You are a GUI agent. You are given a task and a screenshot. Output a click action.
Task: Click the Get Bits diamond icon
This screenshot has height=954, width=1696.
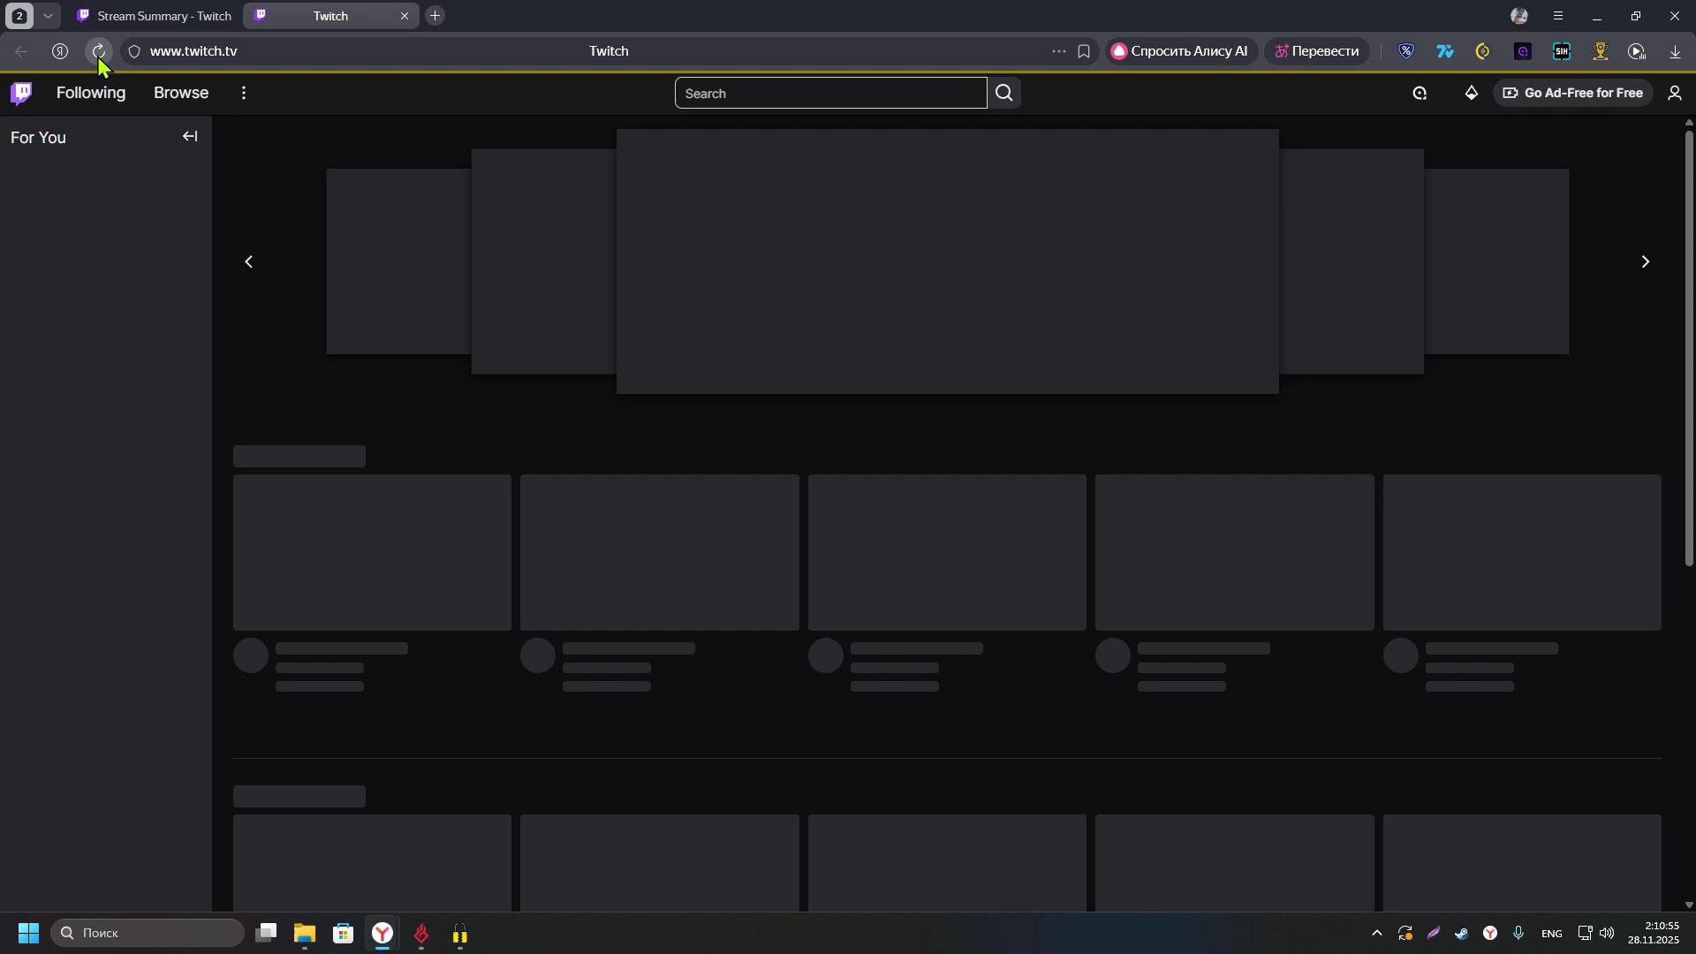click(x=1472, y=93)
